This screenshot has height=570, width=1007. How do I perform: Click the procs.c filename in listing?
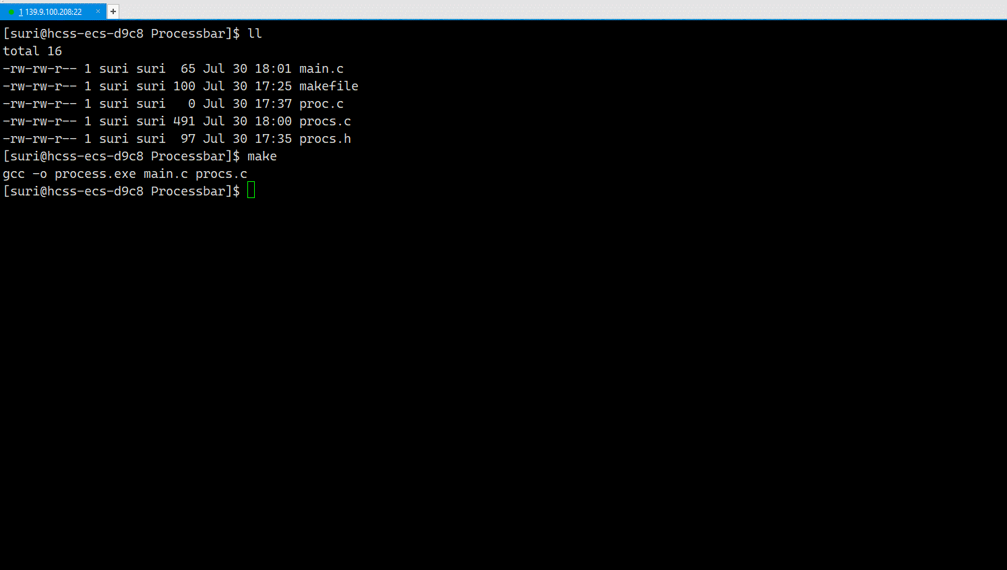pyautogui.click(x=325, y=121)
